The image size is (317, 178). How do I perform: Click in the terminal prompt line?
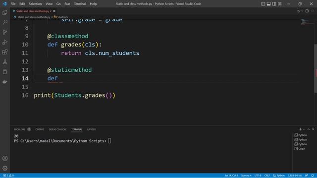pos(62,141)
